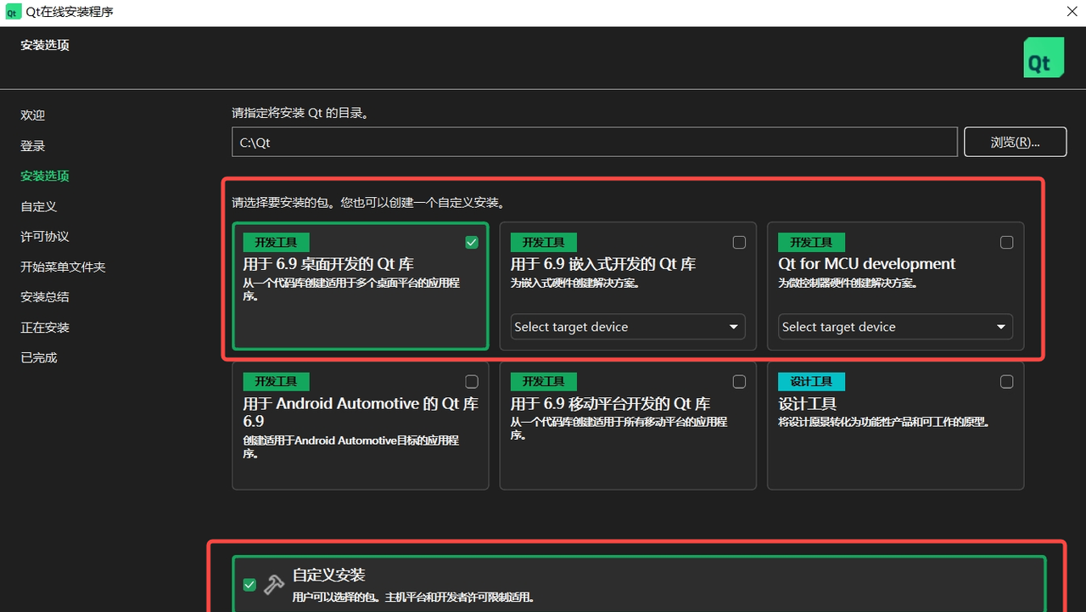
Task: Open 许可协议 step in sidebar
Action: tap(45, 237)
